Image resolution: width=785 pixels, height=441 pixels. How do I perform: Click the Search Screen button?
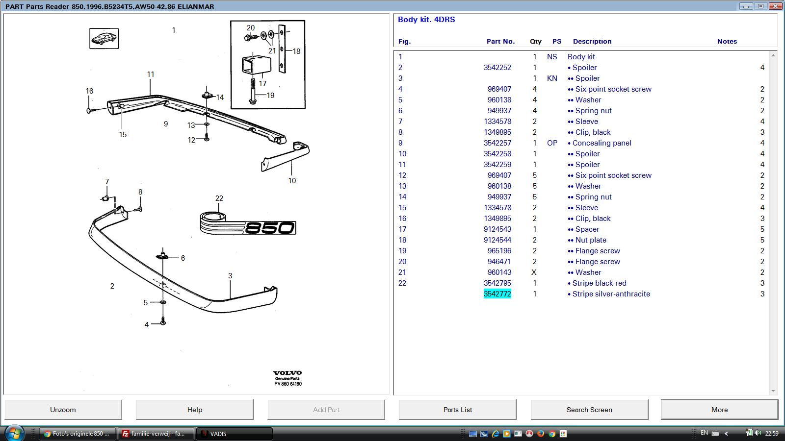589,410
